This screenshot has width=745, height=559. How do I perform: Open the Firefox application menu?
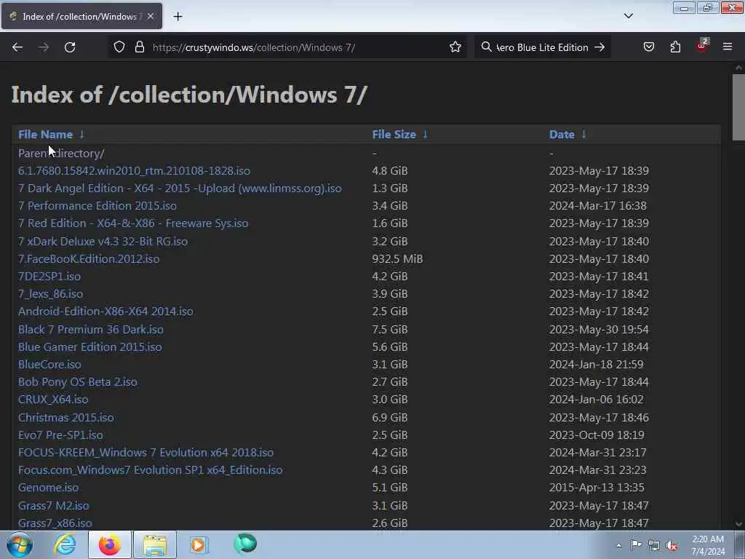(x=728, y=47)
